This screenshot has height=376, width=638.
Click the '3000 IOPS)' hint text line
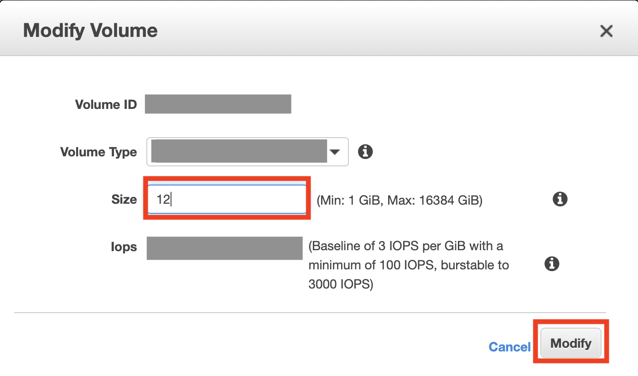tap(341, 284)
